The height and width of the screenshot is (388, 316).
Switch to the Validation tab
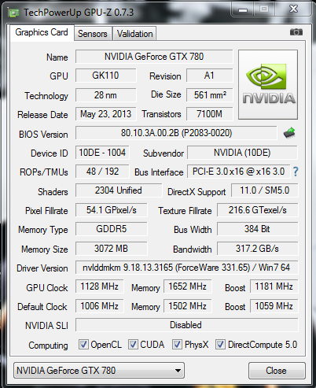pyautogui.click(x=134, y=34)
